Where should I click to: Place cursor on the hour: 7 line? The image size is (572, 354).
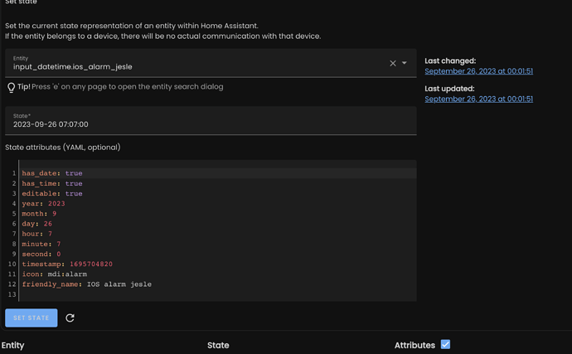[37, 234]
